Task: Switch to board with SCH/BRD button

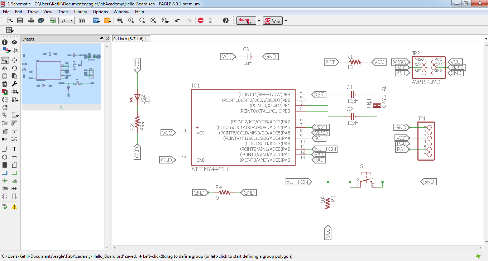Action: tap(52, 20)
